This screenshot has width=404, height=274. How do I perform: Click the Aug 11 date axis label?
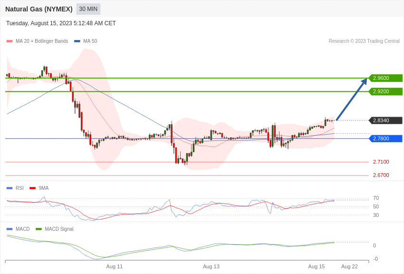click(115, 266)
